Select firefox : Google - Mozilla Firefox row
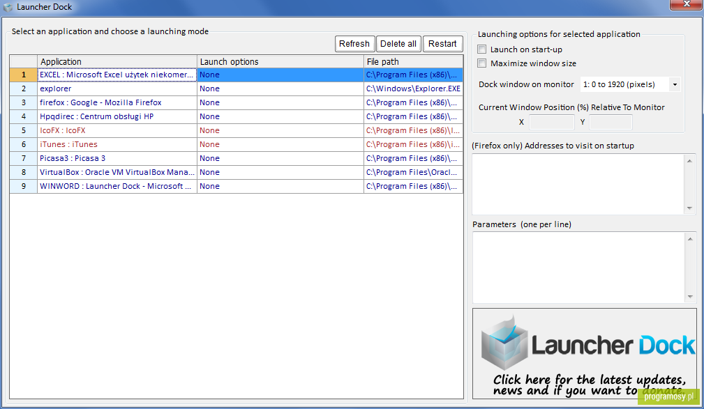Image resolution: width=704 pixels, height=409 pixels. 236,102
